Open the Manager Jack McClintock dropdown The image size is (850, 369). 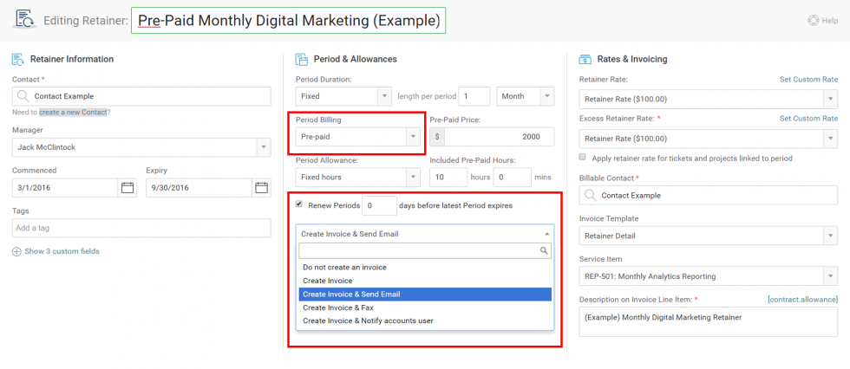click(264, 147)
